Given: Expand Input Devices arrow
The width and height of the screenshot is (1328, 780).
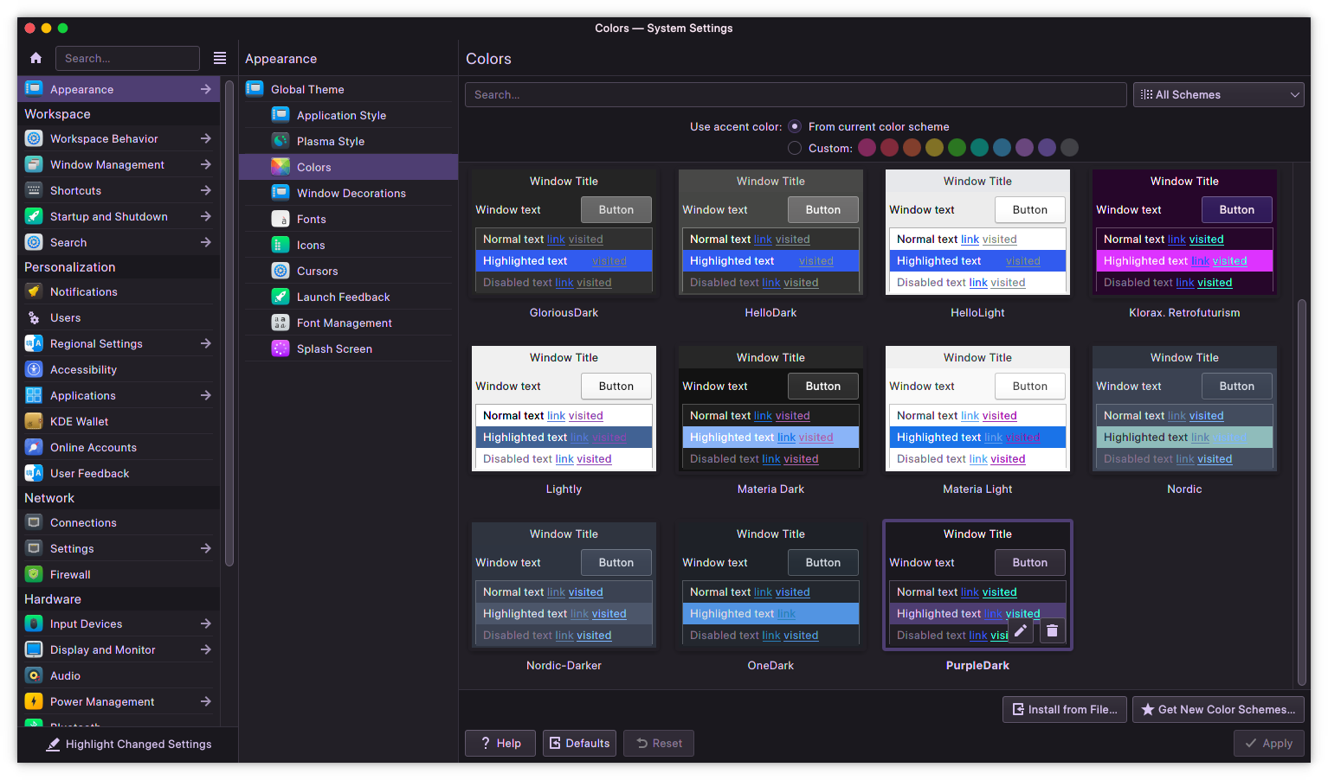Looking at the screenshot, I should coord(206,623).
